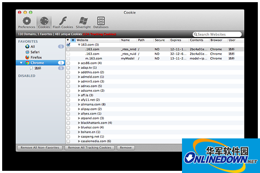Click the user profile icon under Chrome
Viewport: 260px width, 173px height.
pyautogui.click(x=31, y=68)
